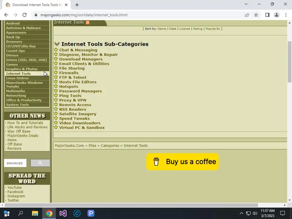
Task: Close the Download Internet Tools tab
Action: pos(66,5)
